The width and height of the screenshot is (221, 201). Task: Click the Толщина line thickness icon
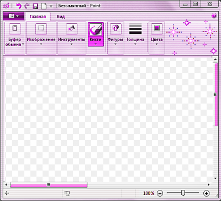point(135,29)
